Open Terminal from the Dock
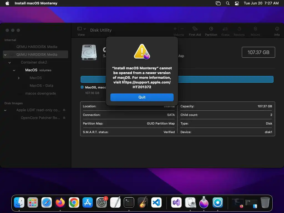This screenshot has width=284, height=213. [129, 202]
